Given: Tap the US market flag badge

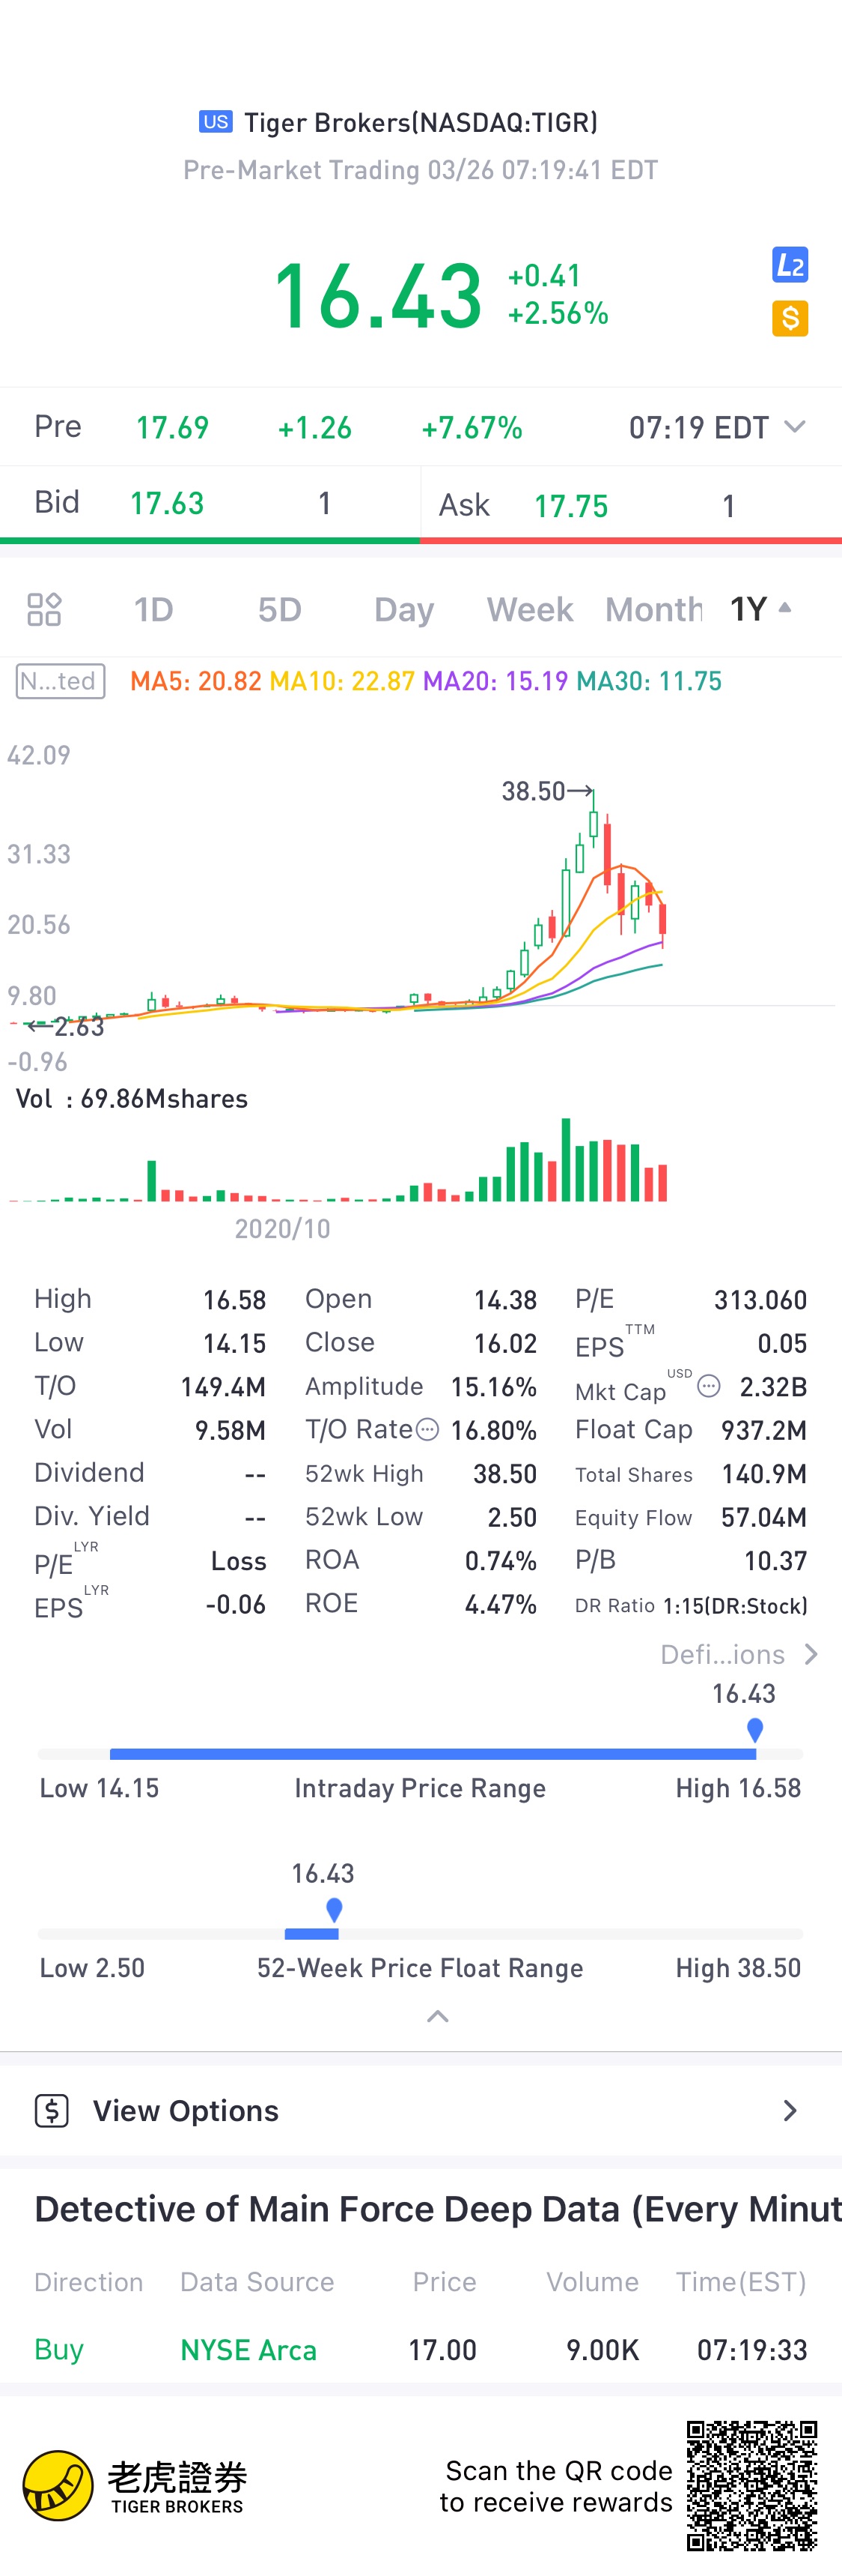Looking at the screenshot, I should tap(216, 122).
